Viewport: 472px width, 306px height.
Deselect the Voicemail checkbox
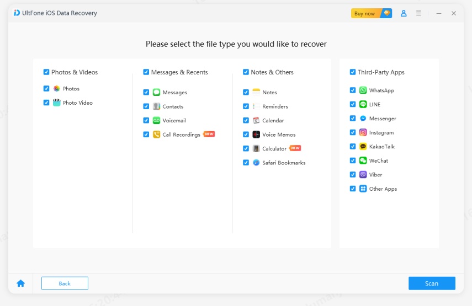pyautogui.click(x=146, y=121)
